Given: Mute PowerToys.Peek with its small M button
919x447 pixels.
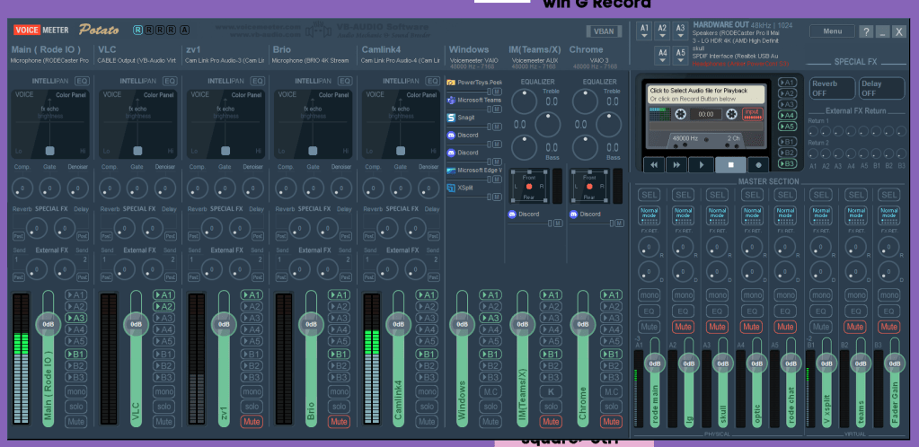Looking at the screenshot, I should (x=497, y=92).
